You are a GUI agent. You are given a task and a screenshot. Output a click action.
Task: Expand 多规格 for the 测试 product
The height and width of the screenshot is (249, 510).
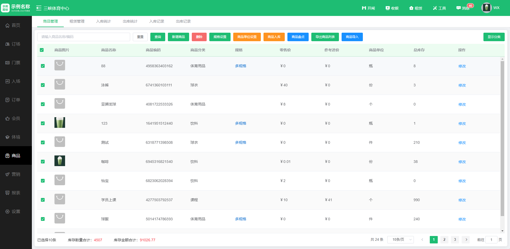click(240, 142)
